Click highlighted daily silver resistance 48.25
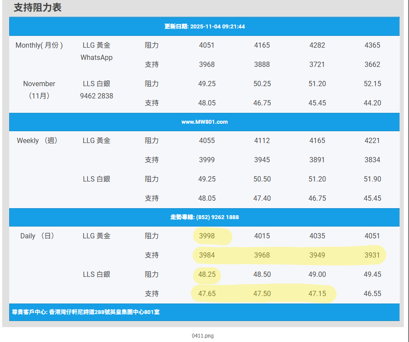Image resolution: width=409 pixels, height=342 pixels. click(207, 275)
